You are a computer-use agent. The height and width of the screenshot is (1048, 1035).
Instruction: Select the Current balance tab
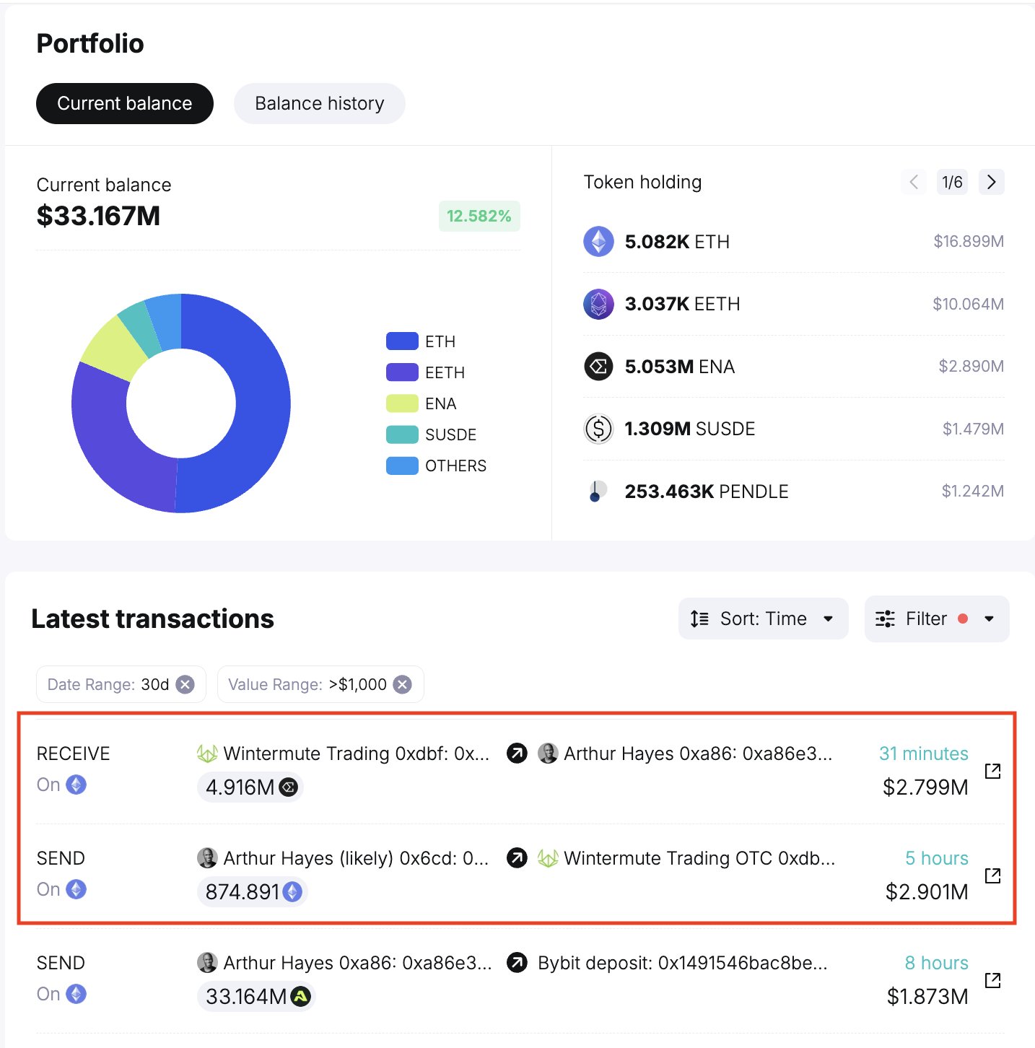point(124,103)
